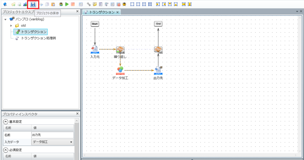
Task: Select the データ加工 Mapper node
Action: coord(120,70)
